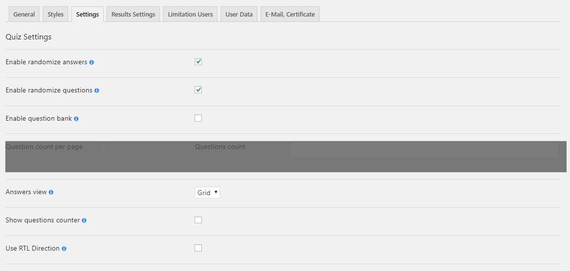Go to Results Settings tab
The width and height of the screenshot is (570, 271).
(x=133, y=14)
